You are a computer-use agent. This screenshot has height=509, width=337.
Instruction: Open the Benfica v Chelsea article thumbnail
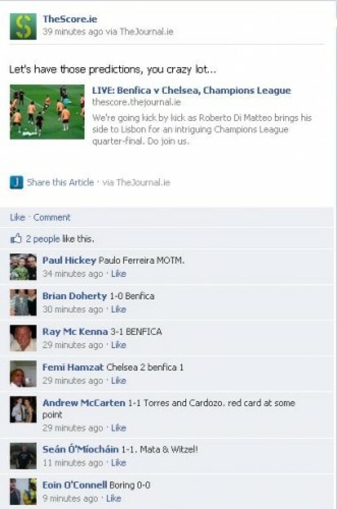tap(47, 112)
